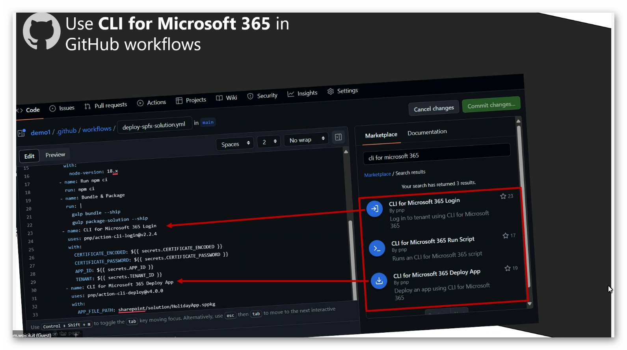Screen dimensions: 627x350
Task: Switch to the Preview tab
Action: [x=55, y=155]
